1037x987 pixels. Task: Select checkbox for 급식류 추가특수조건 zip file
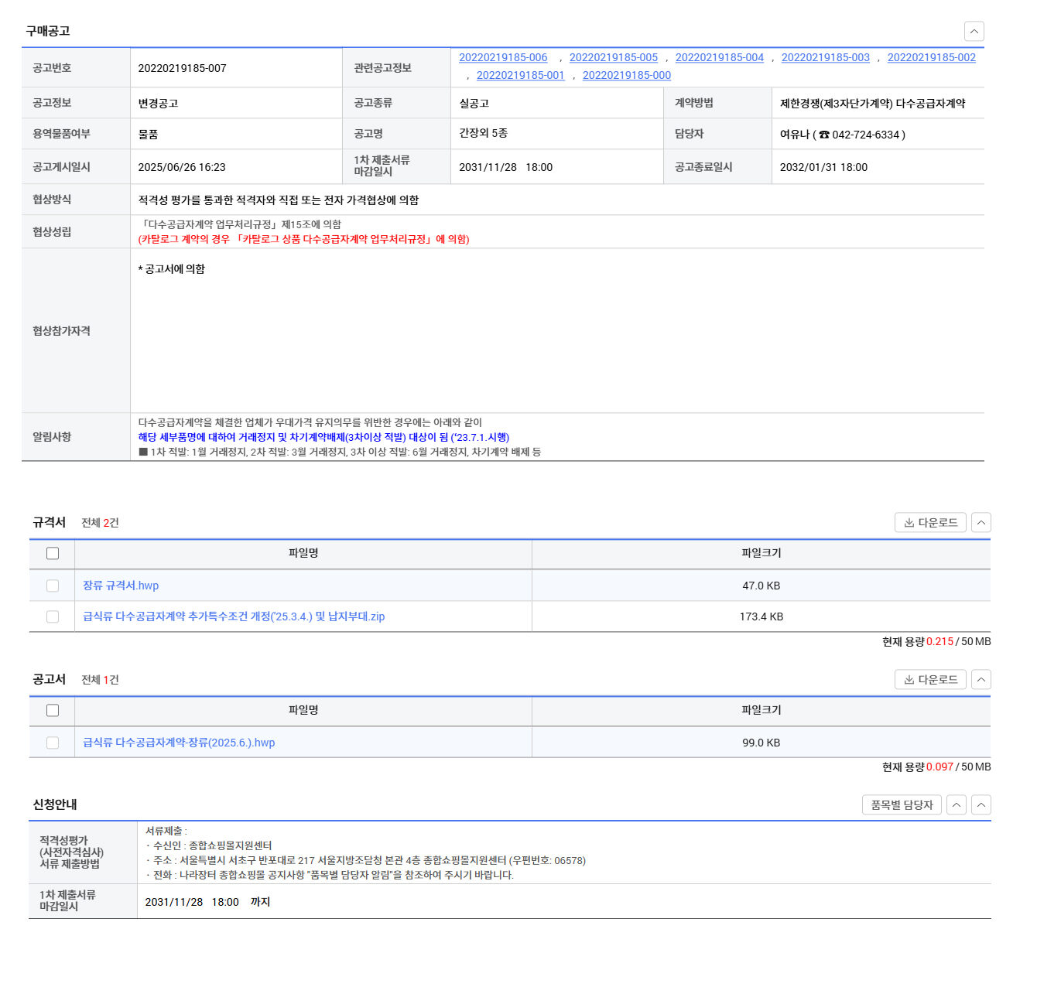tap(53, 617)
